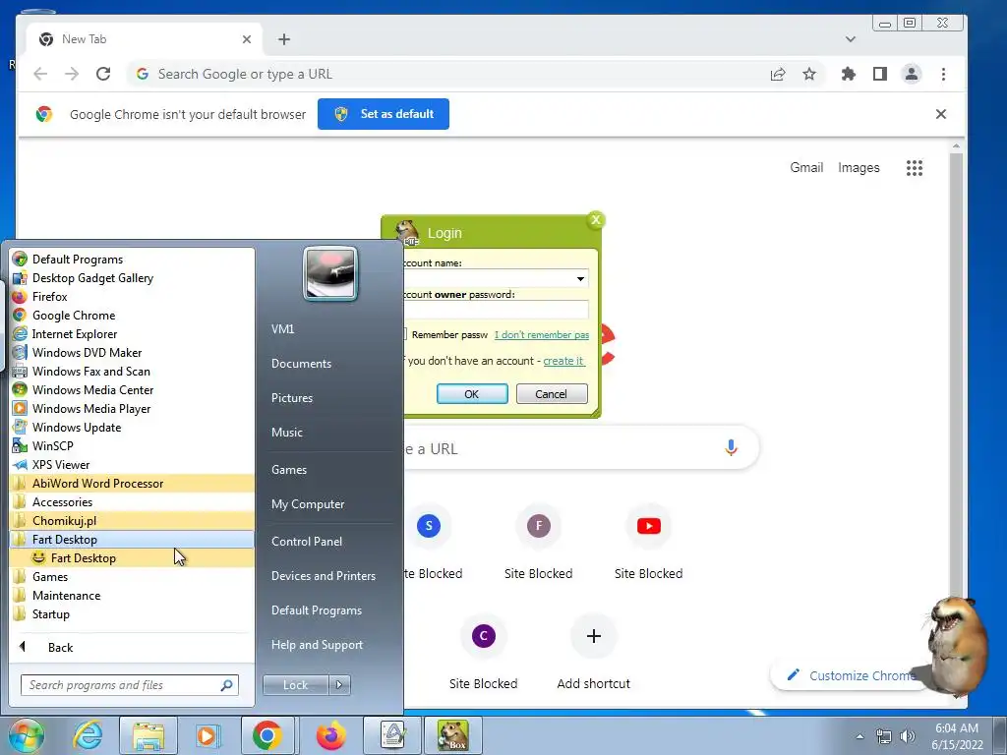Open Devices and Printers
Image resolution: width=1007 pixels, height=755 pixels.
coord(323,576)
